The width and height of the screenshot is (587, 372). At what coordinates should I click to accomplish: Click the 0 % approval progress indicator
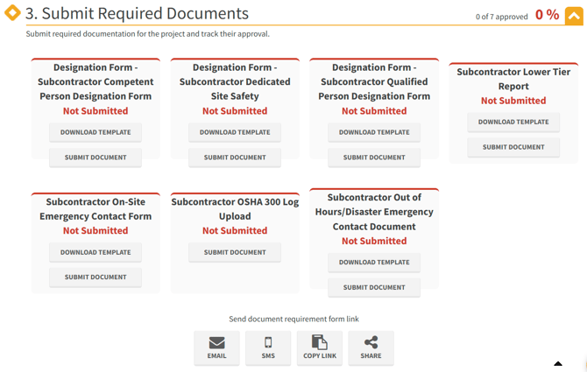point(547,15)
